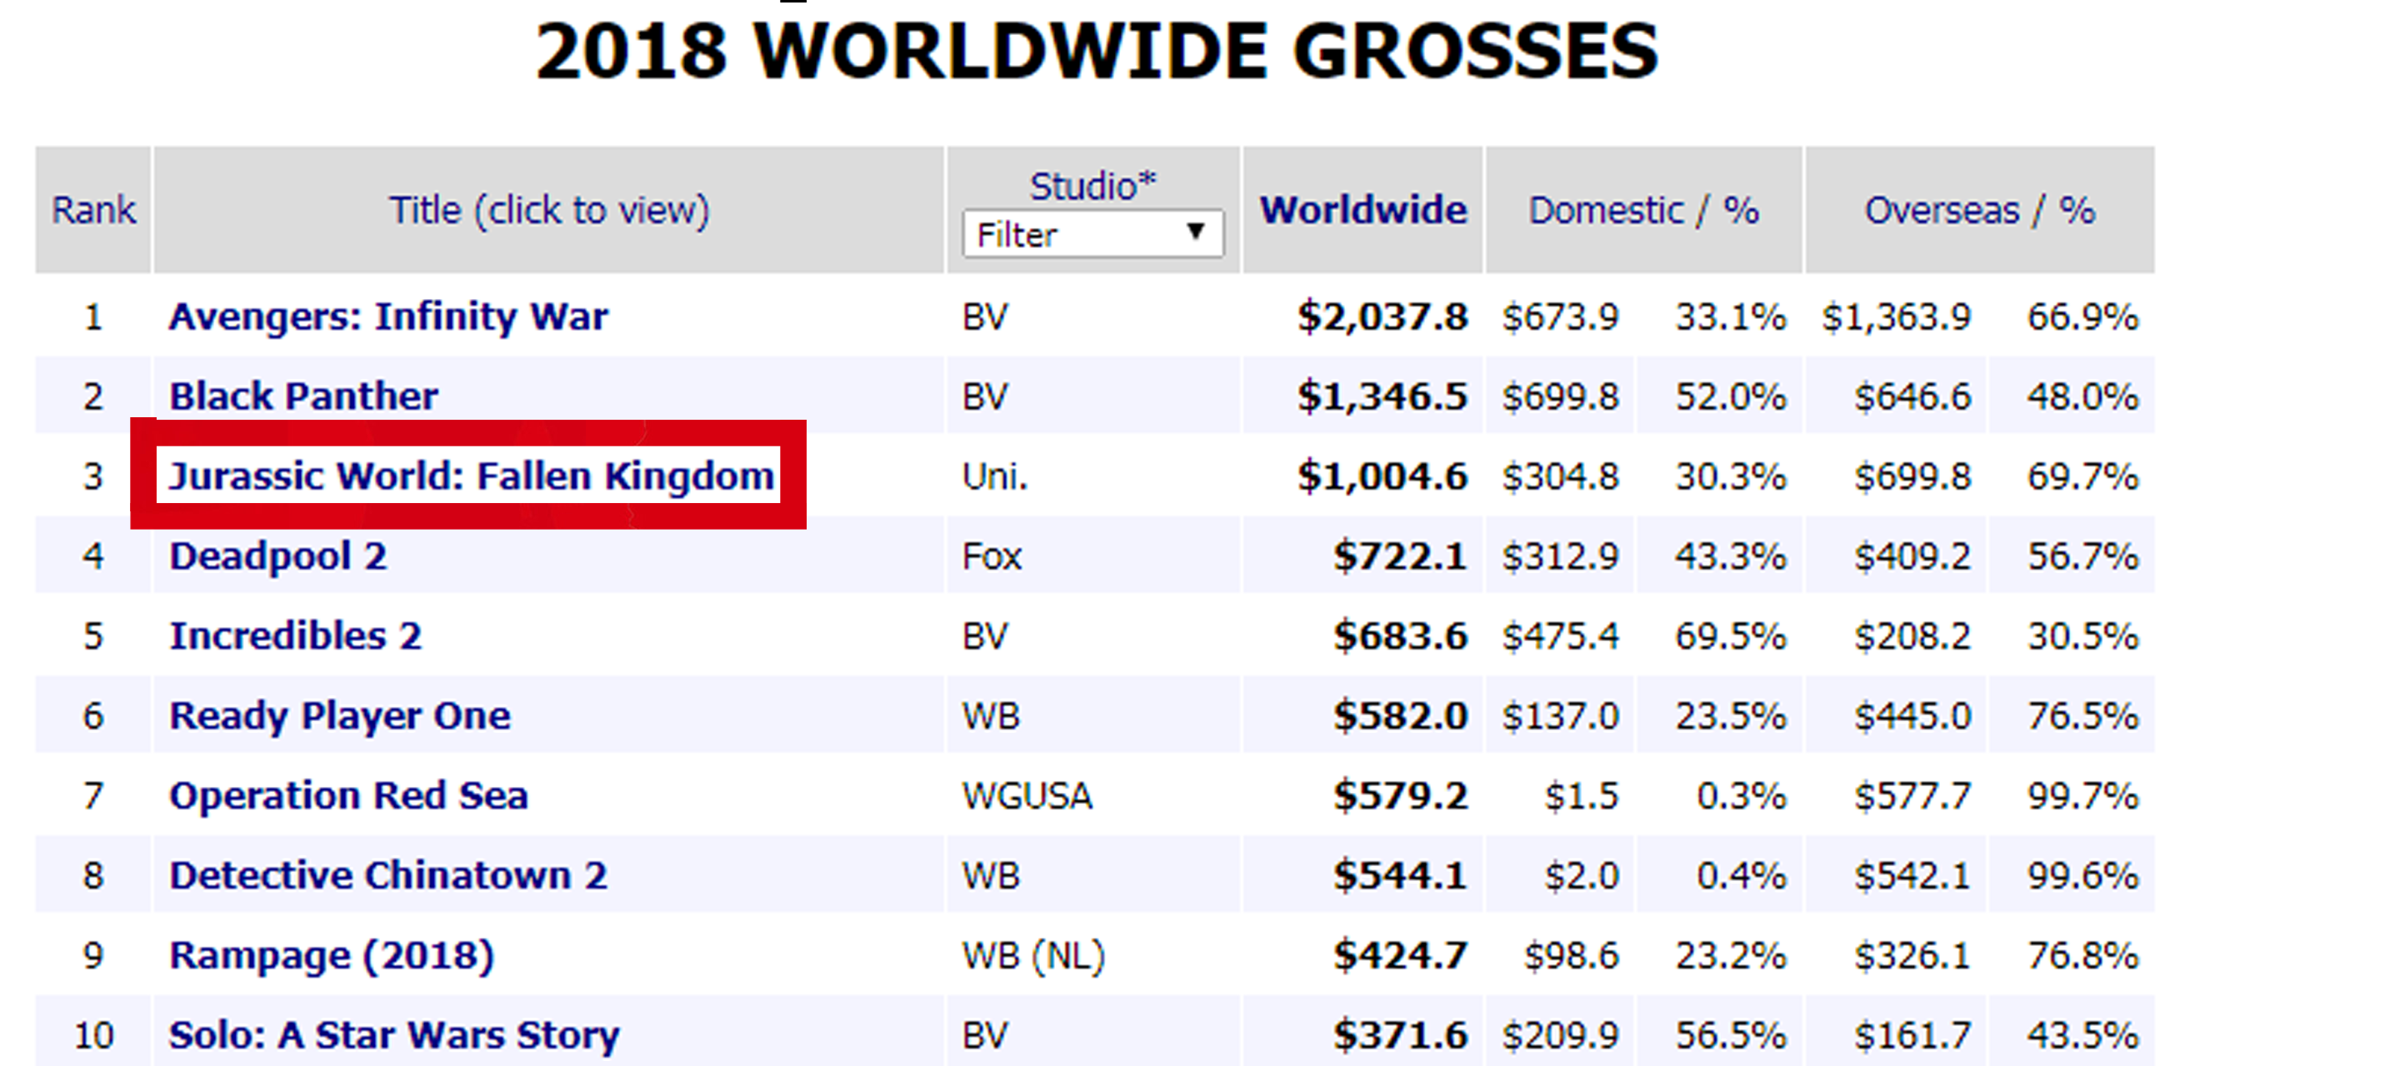Viewport: 2400px width, 1066px height.
Task: Select Solo domestic gross $209.9
Action: point(1561,1035)
